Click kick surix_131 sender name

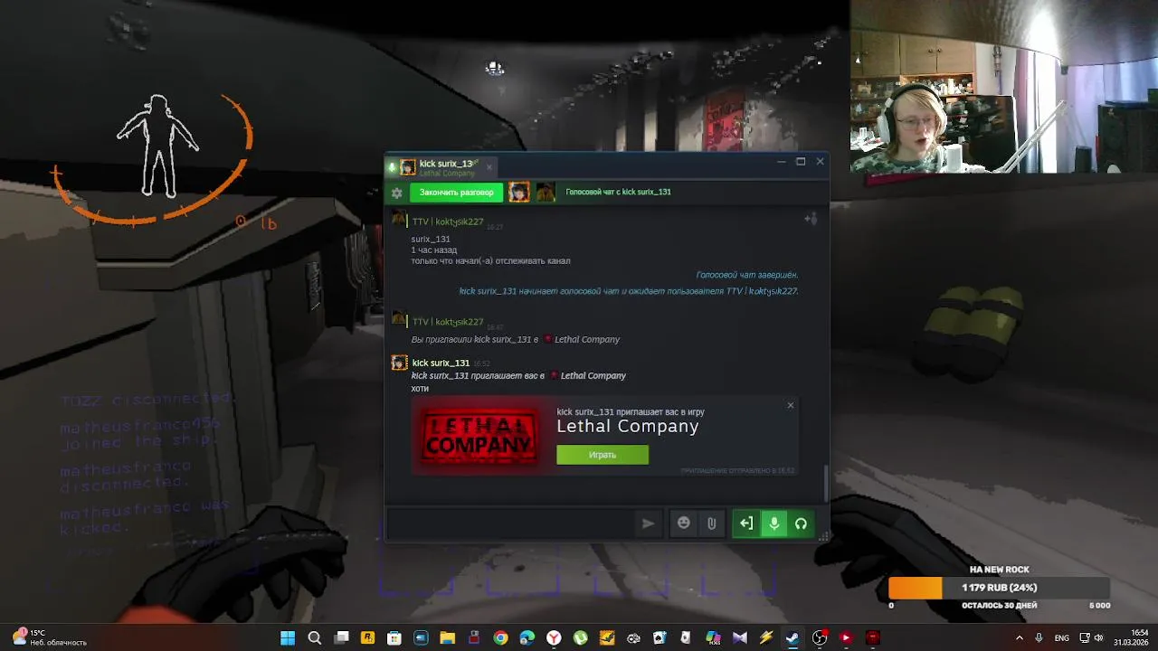441,363
